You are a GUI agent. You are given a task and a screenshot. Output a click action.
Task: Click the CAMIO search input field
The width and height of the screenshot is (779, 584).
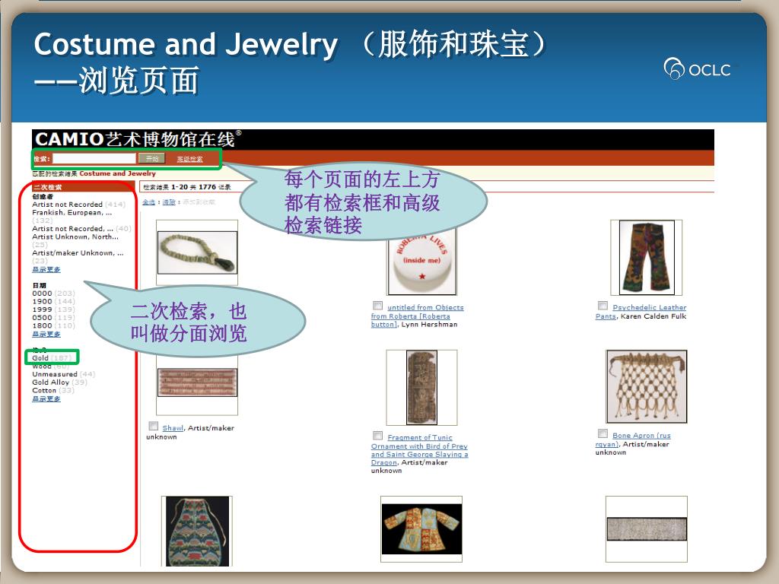tap(94, 158)
